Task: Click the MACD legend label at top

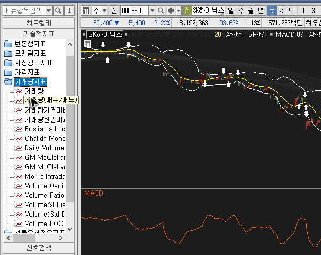Action: pyautogui.click(x=285, y=34)
